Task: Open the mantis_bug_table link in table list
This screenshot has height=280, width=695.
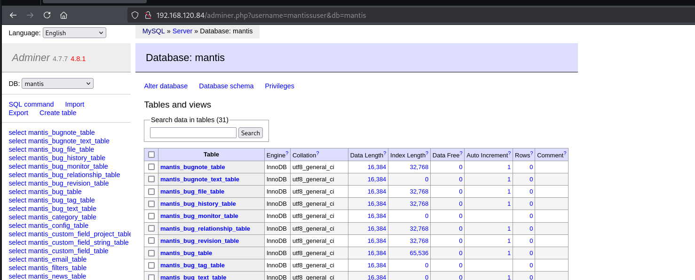Action: pyautogui.click(x=186, y=253)
